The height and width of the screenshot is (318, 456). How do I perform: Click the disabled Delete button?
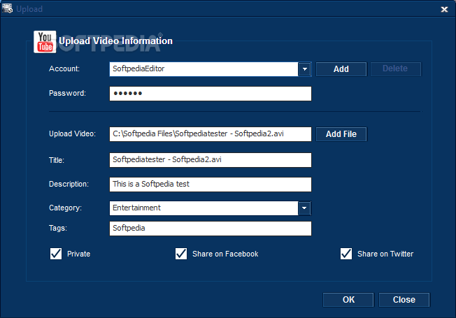396,69
